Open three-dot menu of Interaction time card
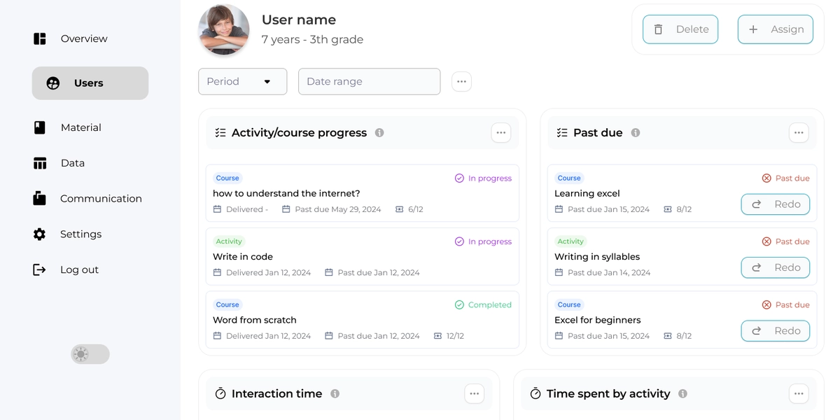This screenshot has width=840, height=420. (474, 393)
